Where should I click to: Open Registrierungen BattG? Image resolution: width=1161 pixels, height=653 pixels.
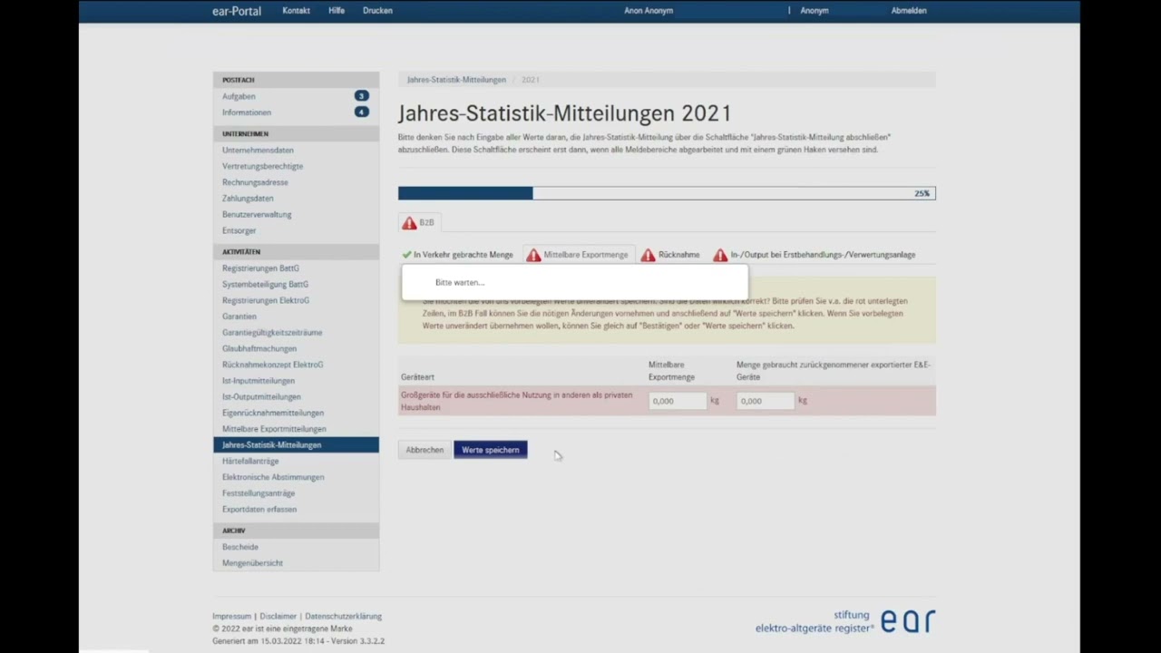point(260,268)
